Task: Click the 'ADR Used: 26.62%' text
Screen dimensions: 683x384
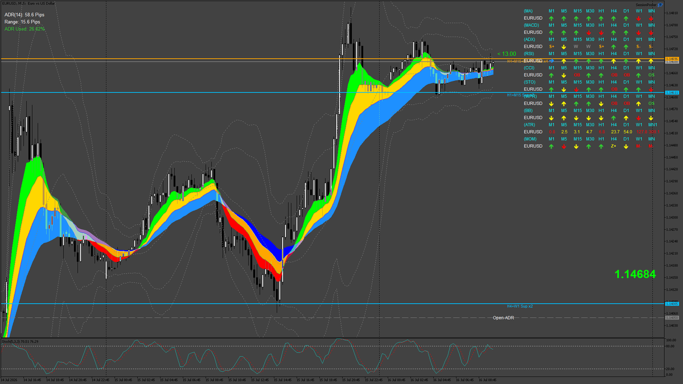Action: click(24, 28)
